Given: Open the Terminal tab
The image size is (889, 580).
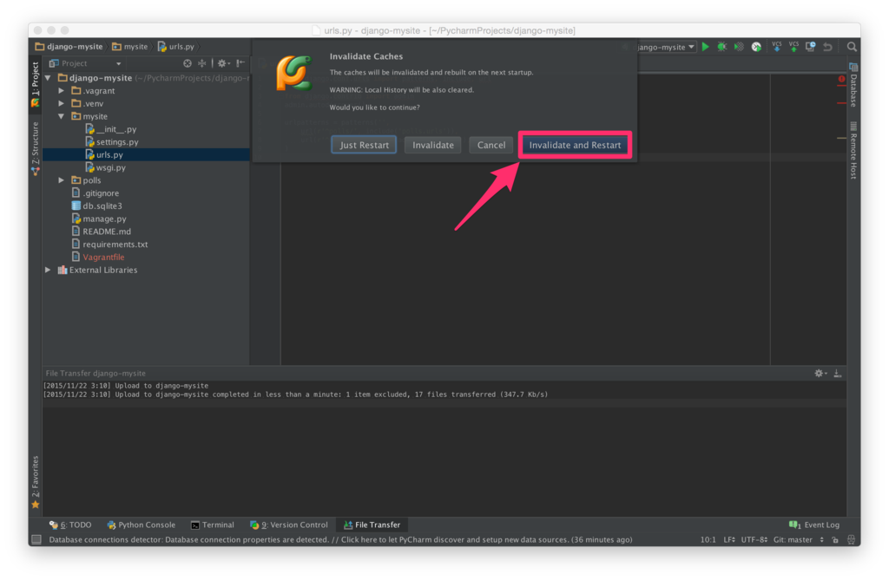Looking at the screenshot, I should pyautogui.click(x=213, y=525).
